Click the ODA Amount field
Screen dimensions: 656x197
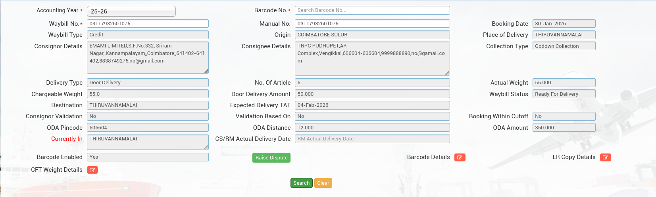point(564,128)
